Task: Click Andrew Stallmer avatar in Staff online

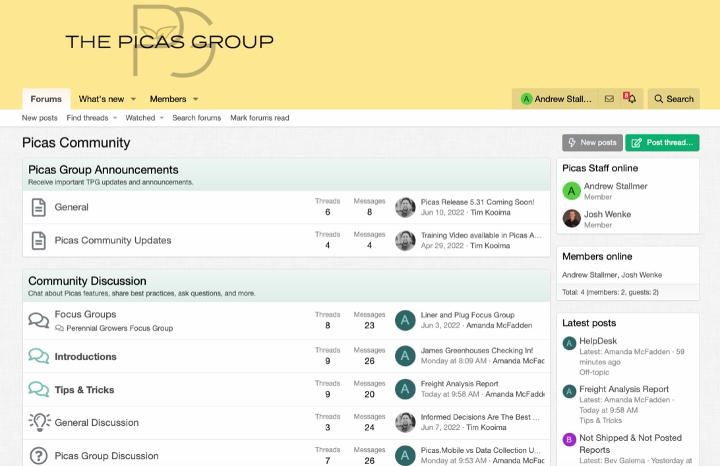Action: click(571, 191)
